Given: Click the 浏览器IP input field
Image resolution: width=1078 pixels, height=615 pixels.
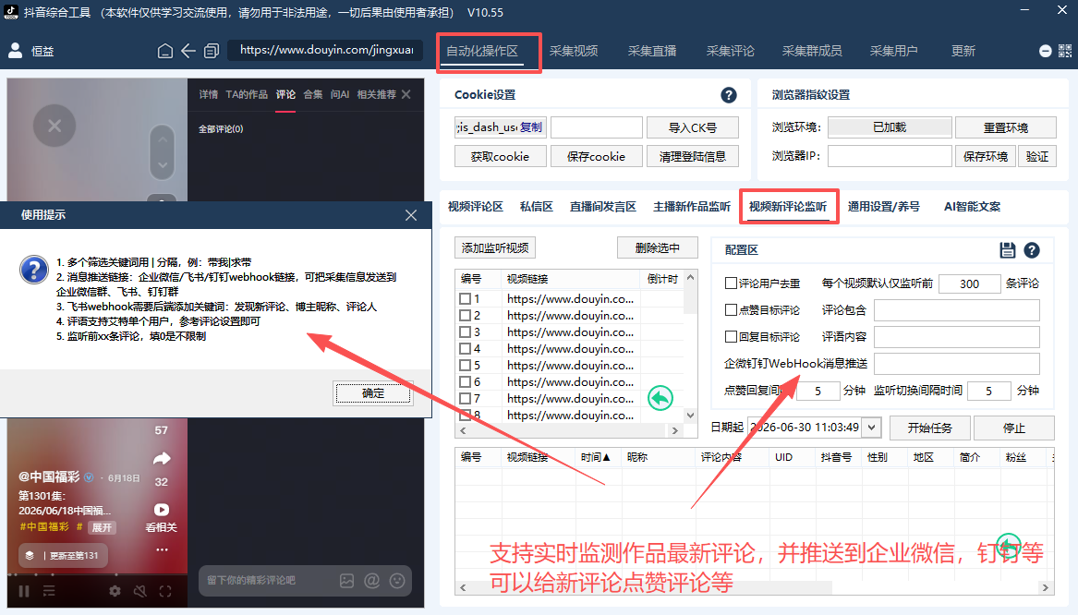Looking at the screenshot, I should 890,156.
